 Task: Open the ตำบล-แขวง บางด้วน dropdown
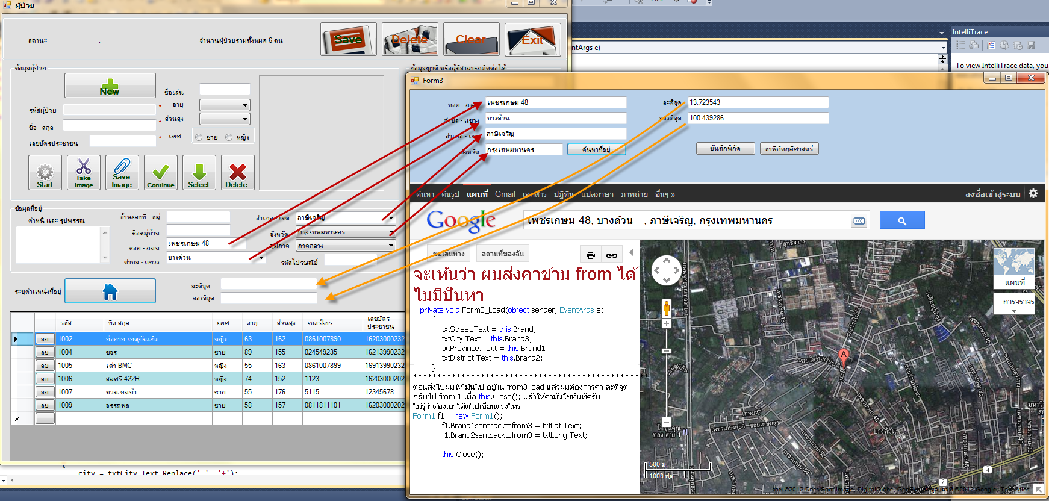point(261,258)
